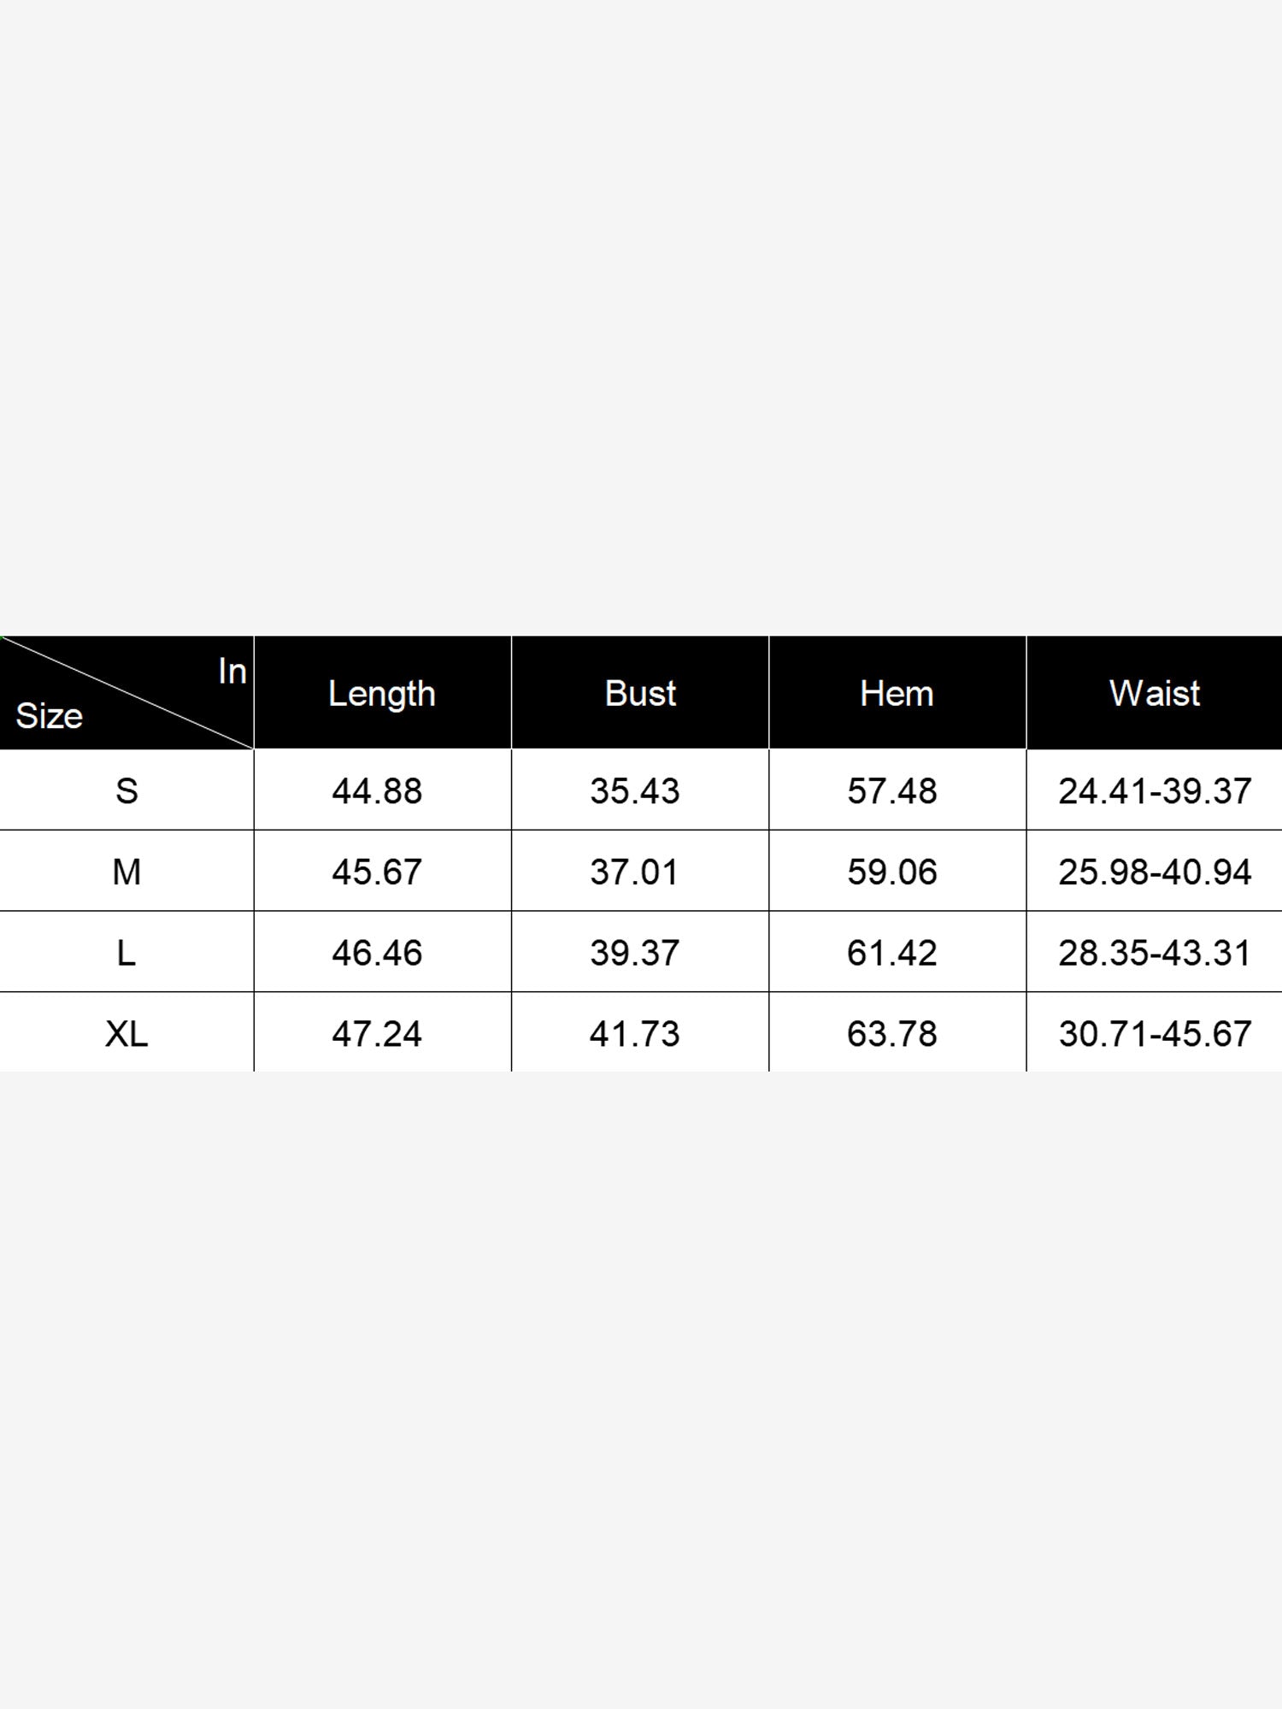This screenshot has height=1709, width=1282.
Task: Click the Bust column header
Action: 640,693
